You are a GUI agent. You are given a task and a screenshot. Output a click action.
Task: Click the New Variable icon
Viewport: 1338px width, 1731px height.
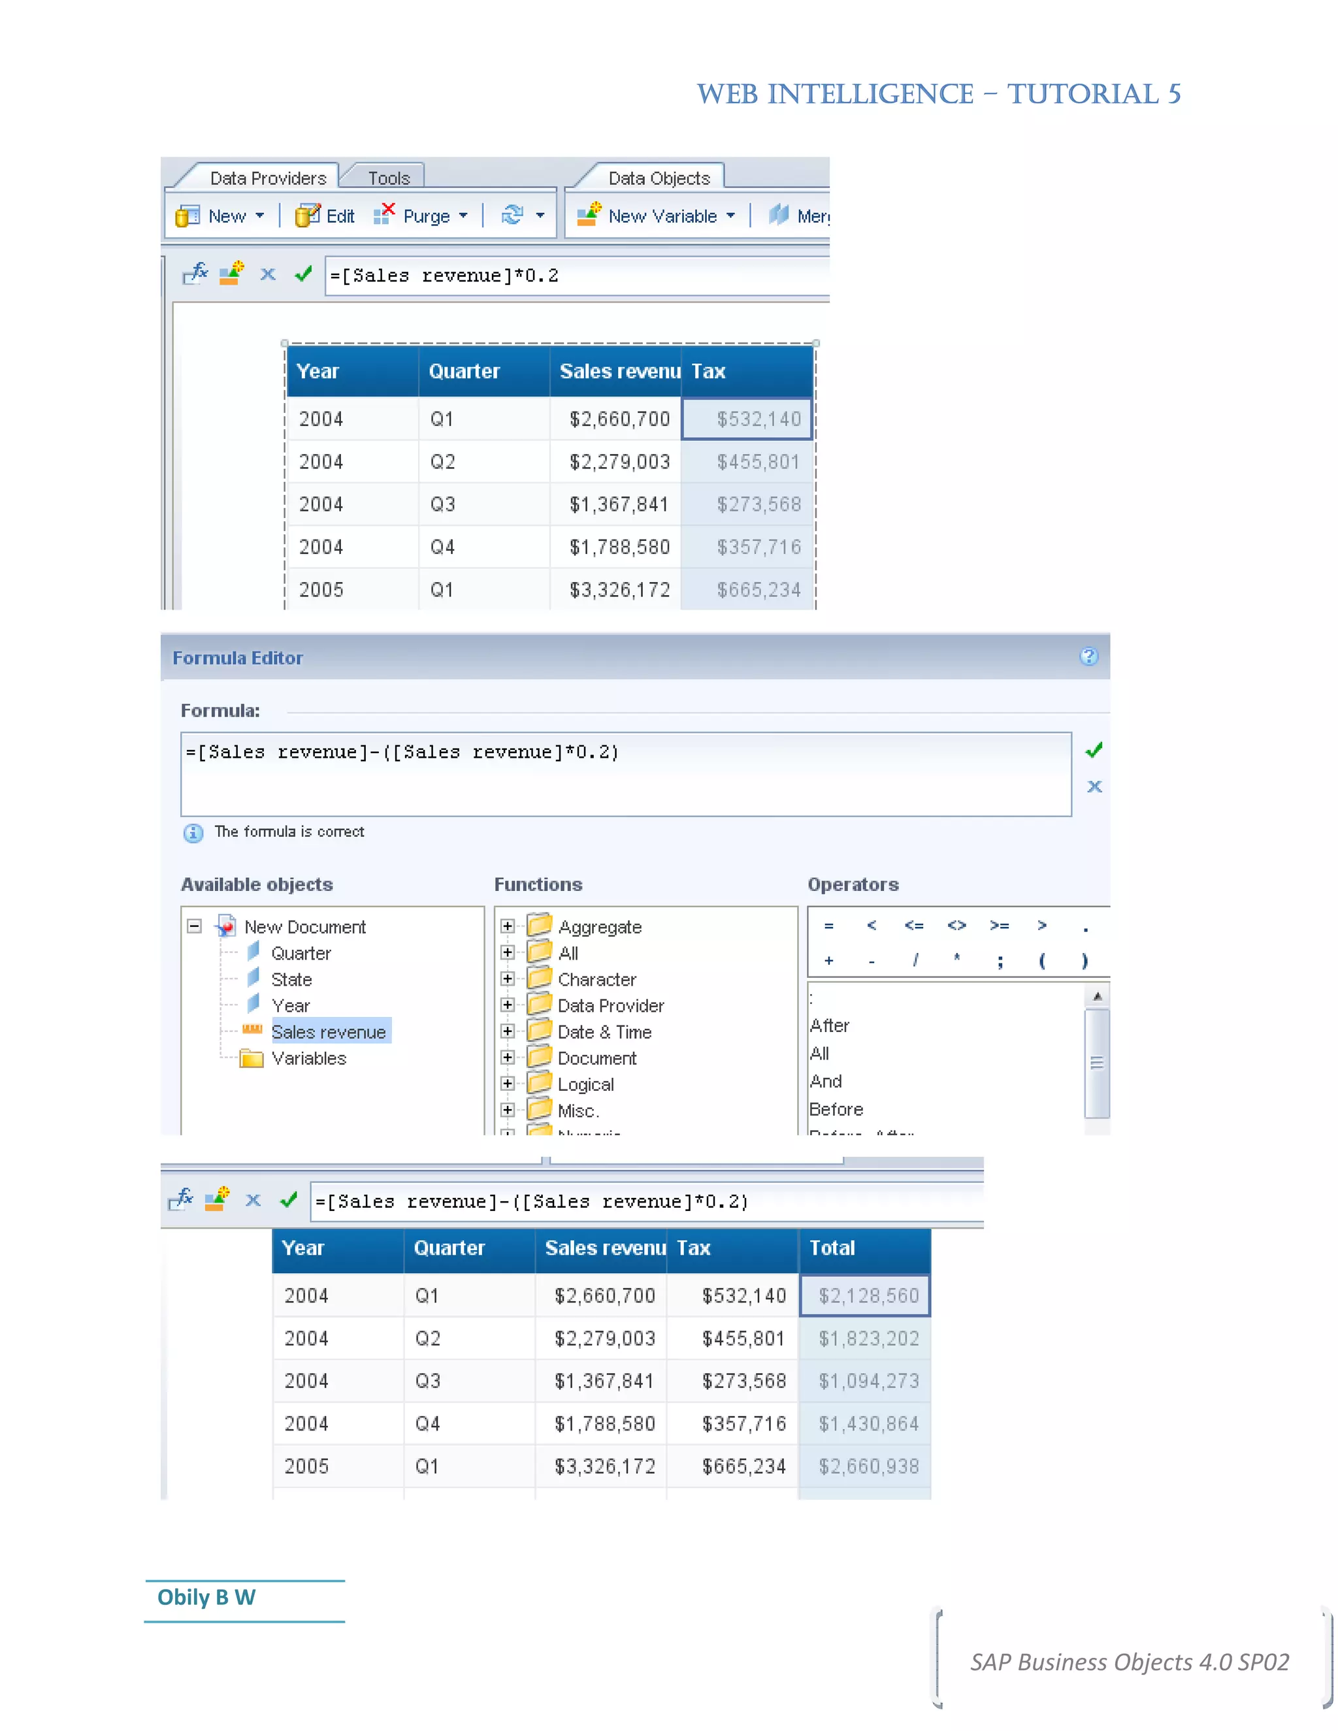589,214
